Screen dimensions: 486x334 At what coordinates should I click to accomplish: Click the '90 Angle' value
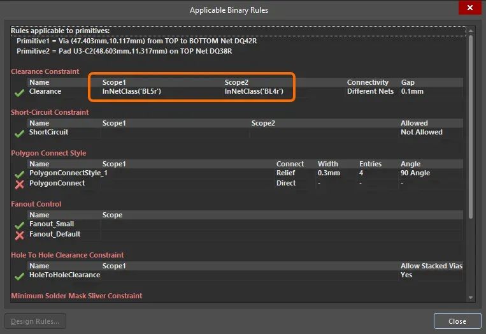tap(415, 173)
